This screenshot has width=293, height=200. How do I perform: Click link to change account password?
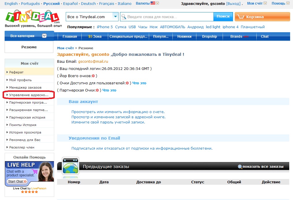tap(108, 122)
